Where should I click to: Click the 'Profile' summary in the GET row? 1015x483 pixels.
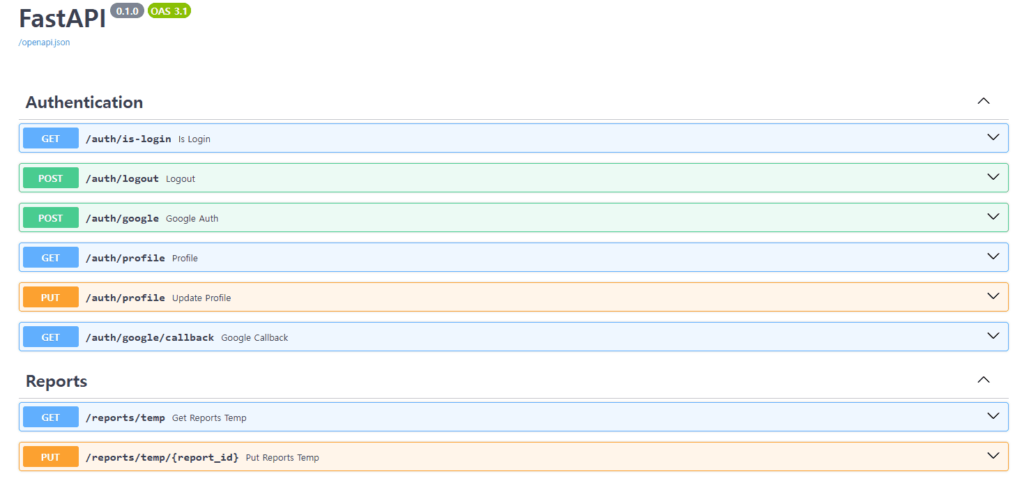[185, 258]
